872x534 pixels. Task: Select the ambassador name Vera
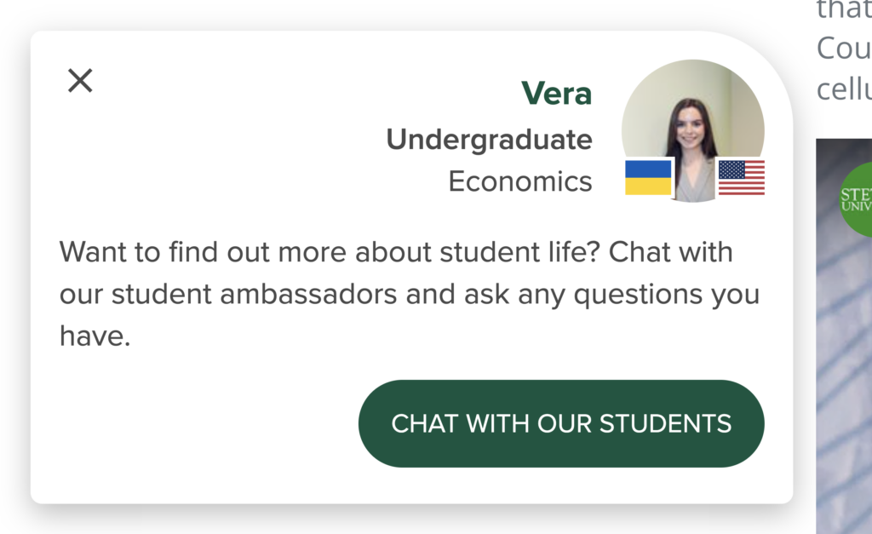point(557,93)
